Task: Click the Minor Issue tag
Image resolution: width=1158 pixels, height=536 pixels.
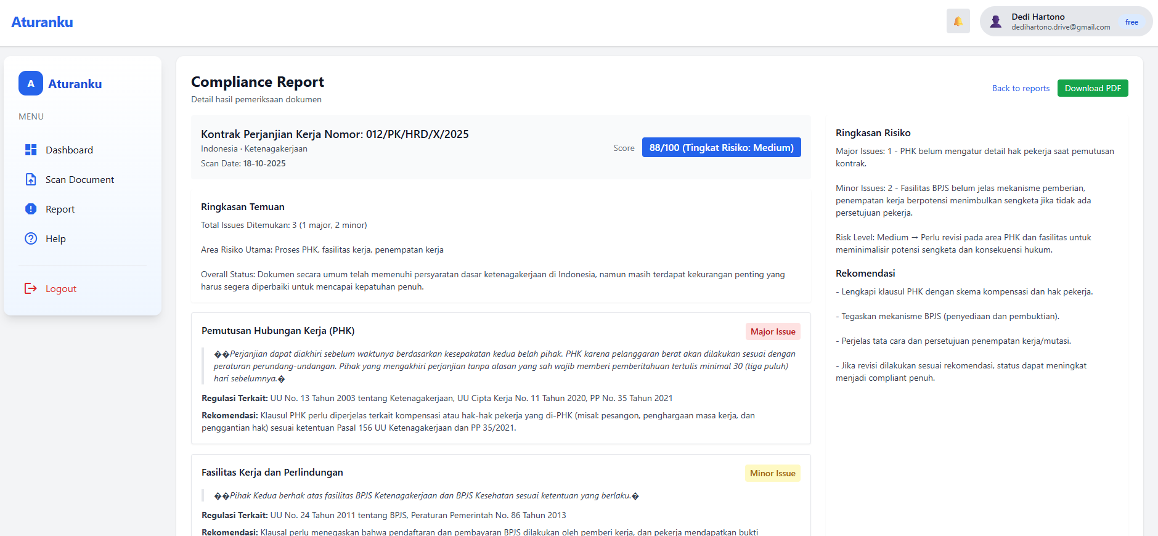Action: [x=773, y=473]
